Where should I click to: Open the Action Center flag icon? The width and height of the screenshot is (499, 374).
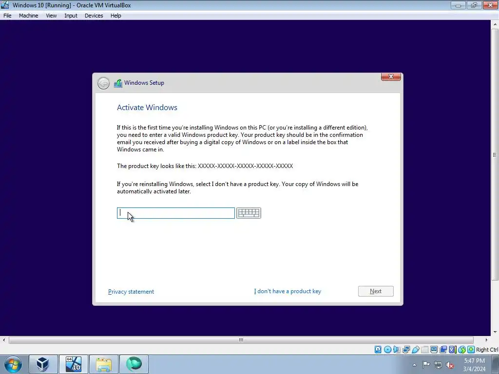[x=426, y=364]
